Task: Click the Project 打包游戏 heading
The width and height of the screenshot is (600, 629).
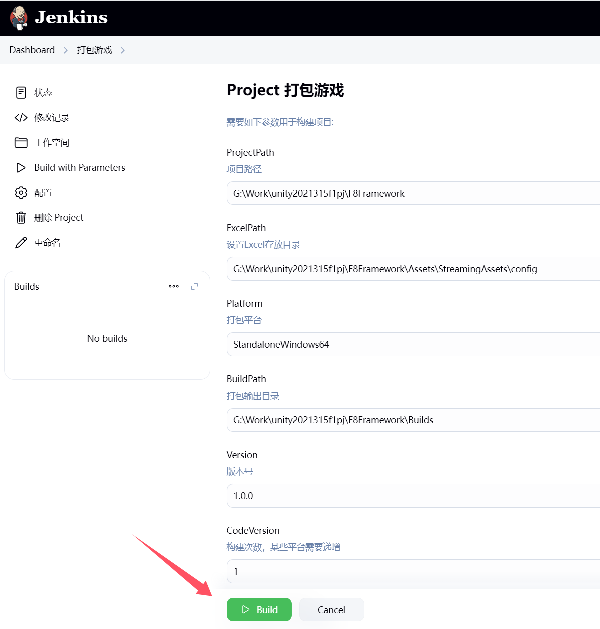Action: click(x=285, y=90)
